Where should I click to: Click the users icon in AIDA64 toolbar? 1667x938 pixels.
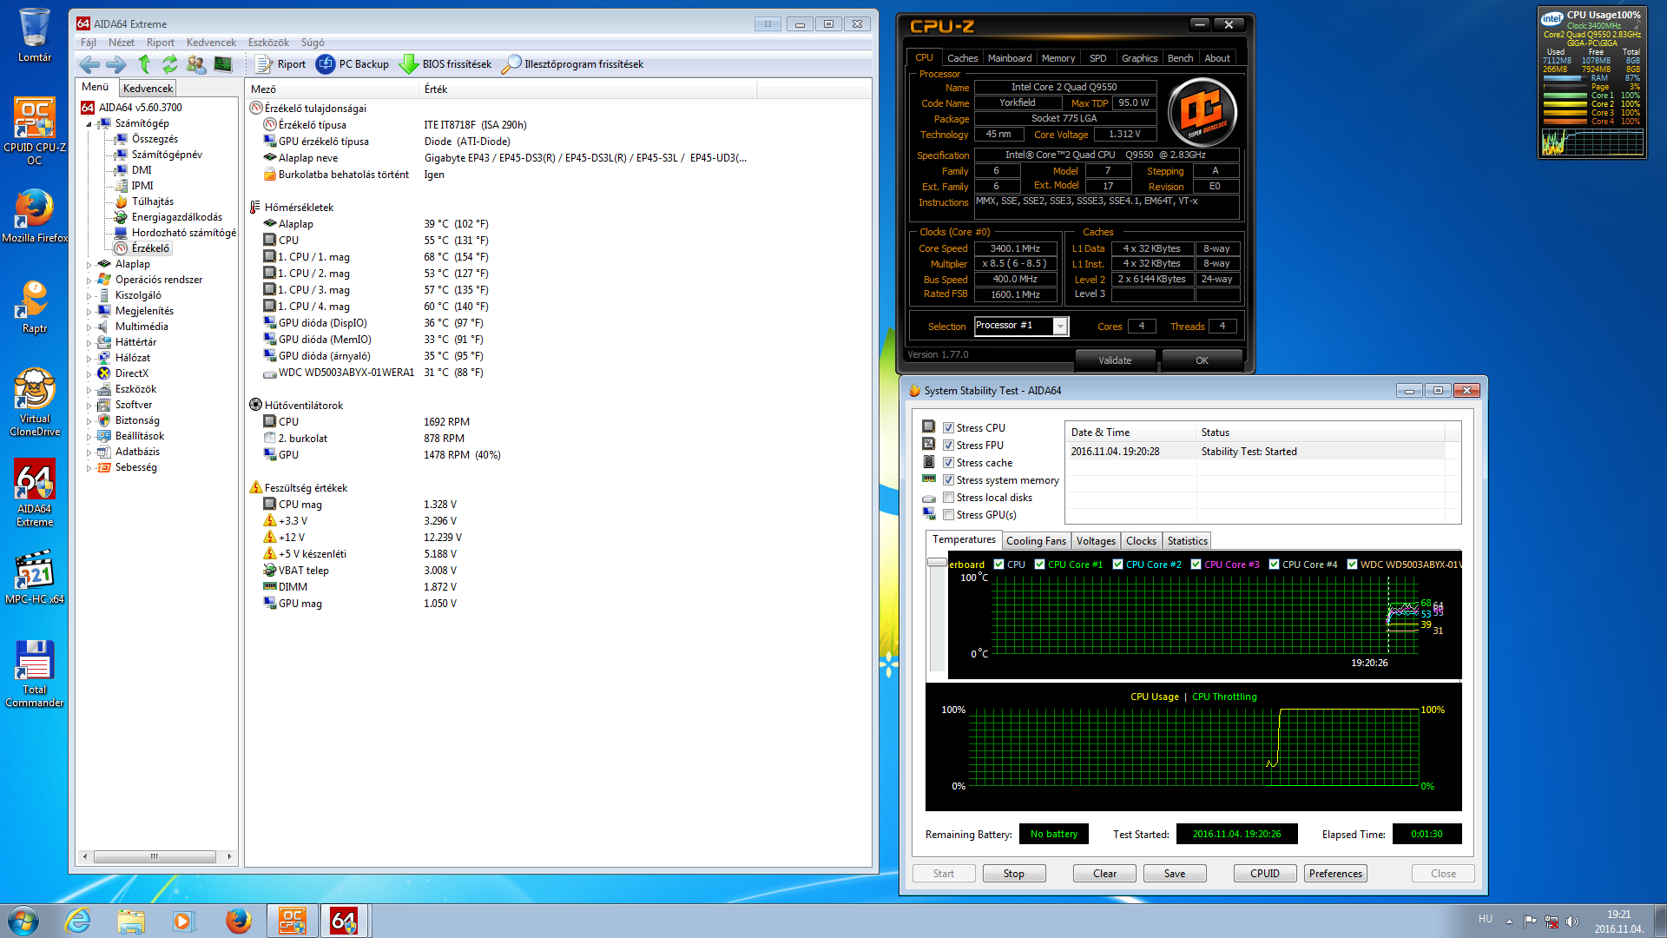pyautogui.click(x=196, y=64)
